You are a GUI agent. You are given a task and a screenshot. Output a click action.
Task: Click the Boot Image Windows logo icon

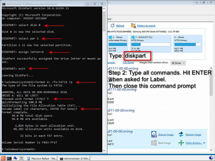154,143
